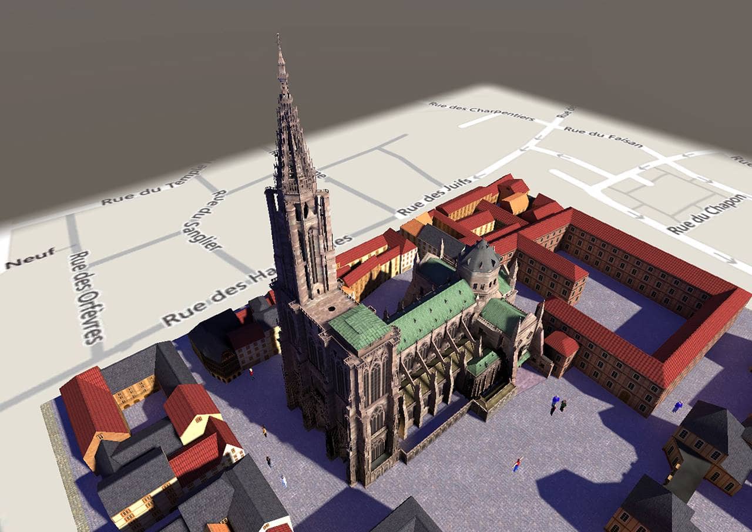Select the dark half-timbered house left of the tower

click(x=214, y=341)
